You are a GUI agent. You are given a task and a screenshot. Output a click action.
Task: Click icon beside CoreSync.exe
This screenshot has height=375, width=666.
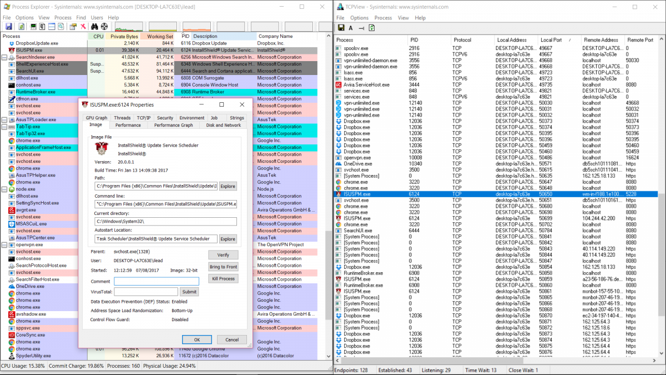[x=12, y=335]
